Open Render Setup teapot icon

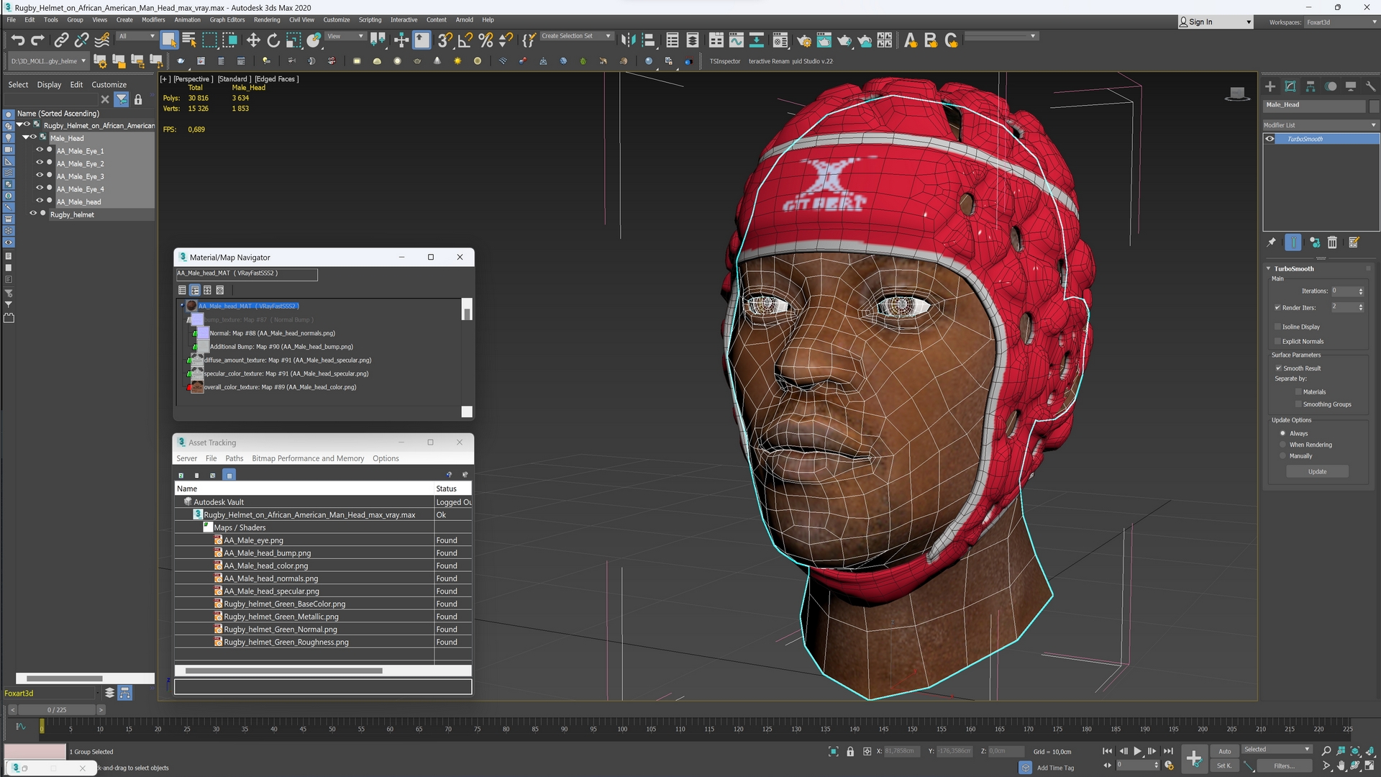pos(804,40)
